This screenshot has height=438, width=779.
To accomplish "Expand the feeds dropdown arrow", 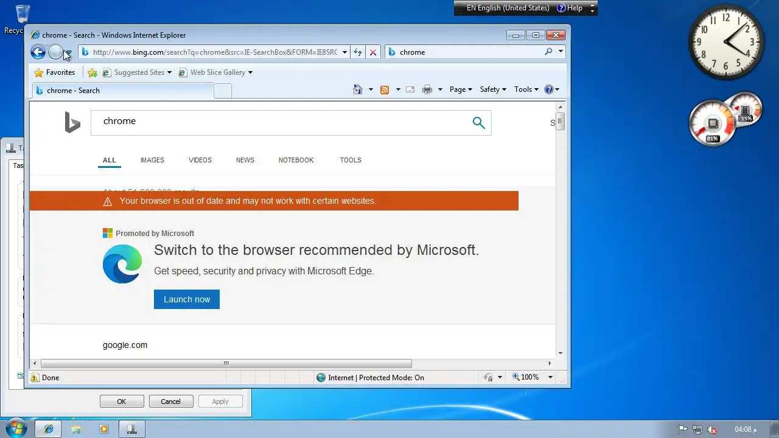I will (x=398, y=89).
